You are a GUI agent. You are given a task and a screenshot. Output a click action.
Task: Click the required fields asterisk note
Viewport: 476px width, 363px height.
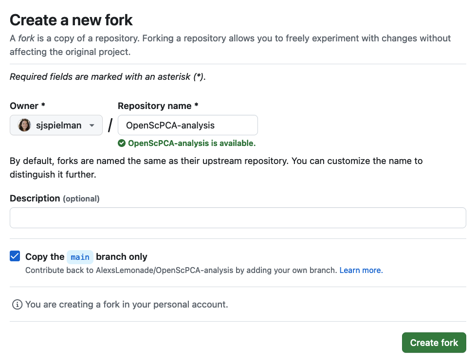[x=108, y=77]
